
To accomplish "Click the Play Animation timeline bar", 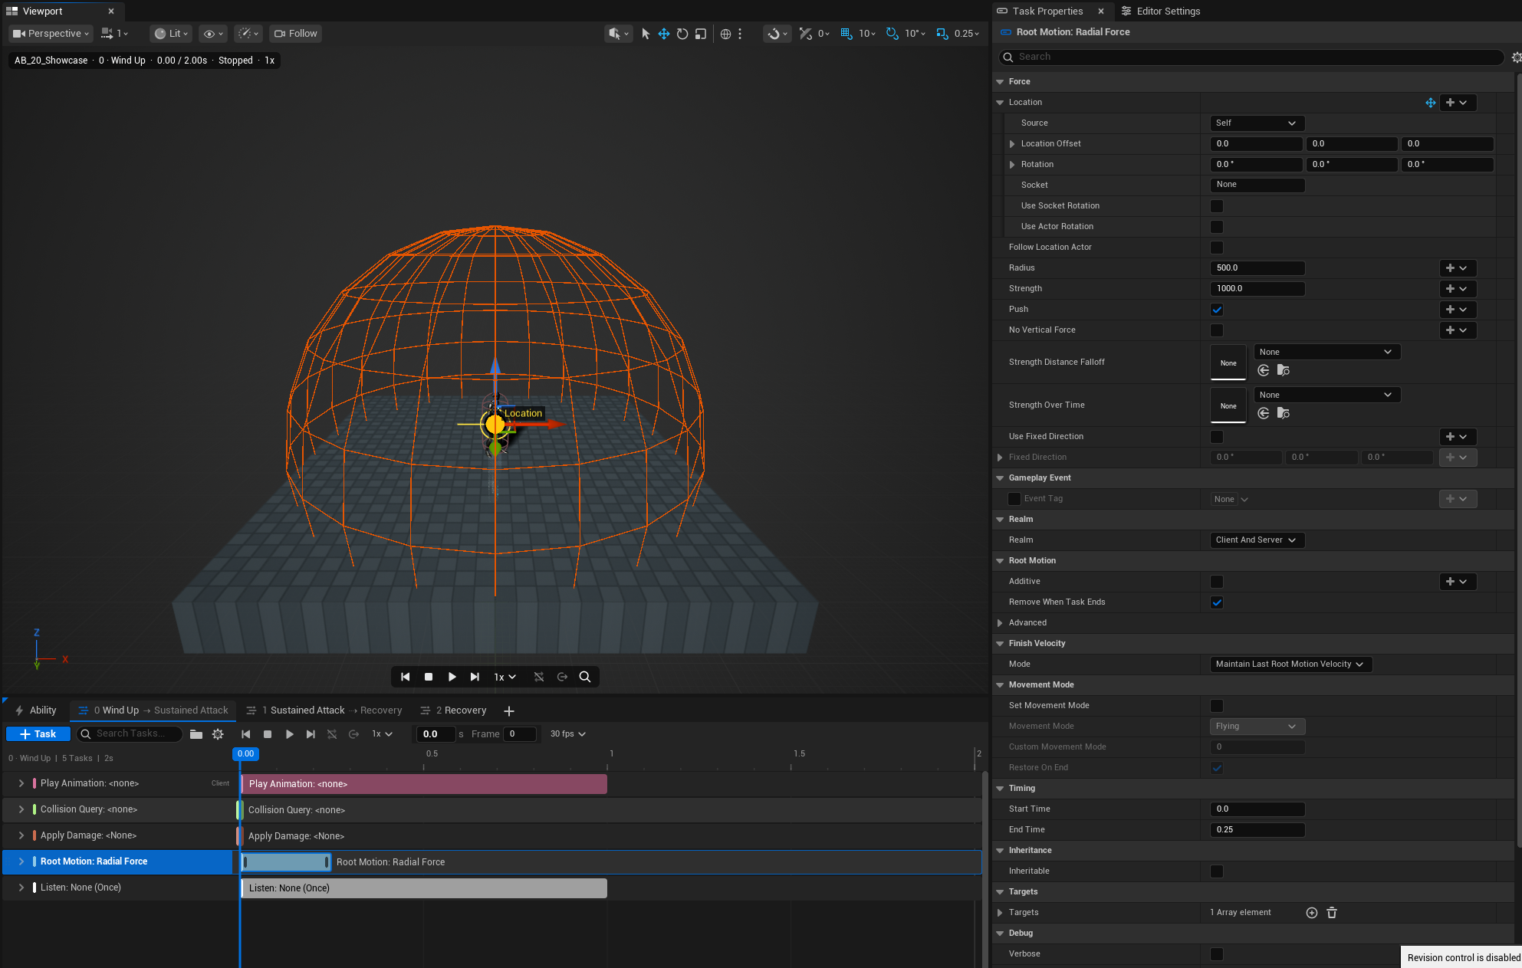I will [x=424, y=784].
